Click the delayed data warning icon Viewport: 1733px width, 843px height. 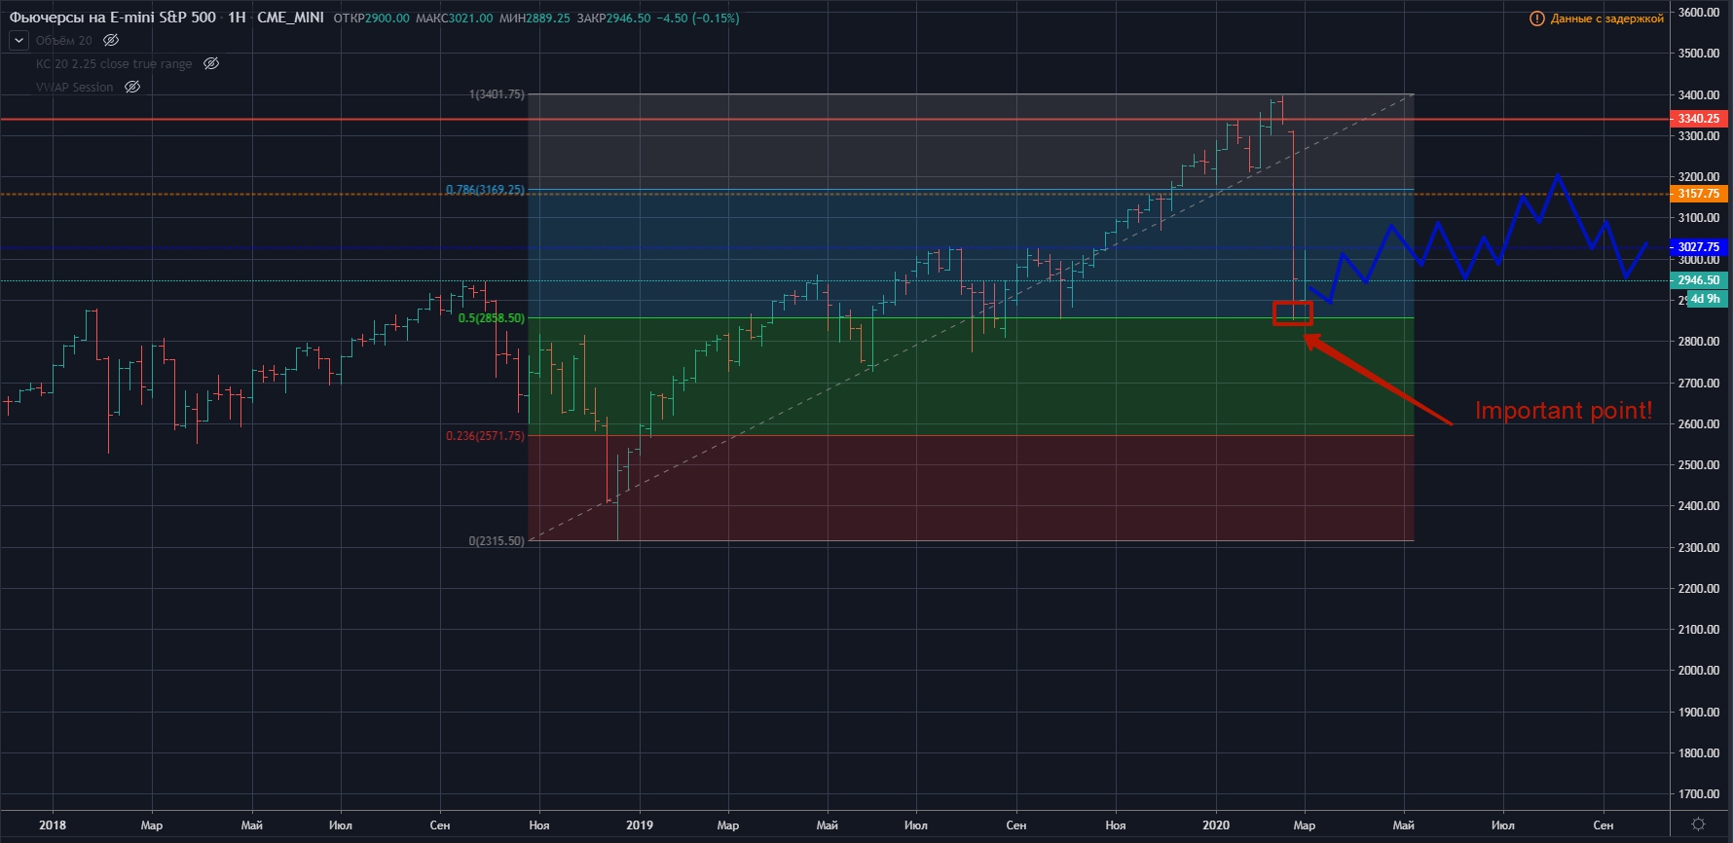tap(1536, 18)
